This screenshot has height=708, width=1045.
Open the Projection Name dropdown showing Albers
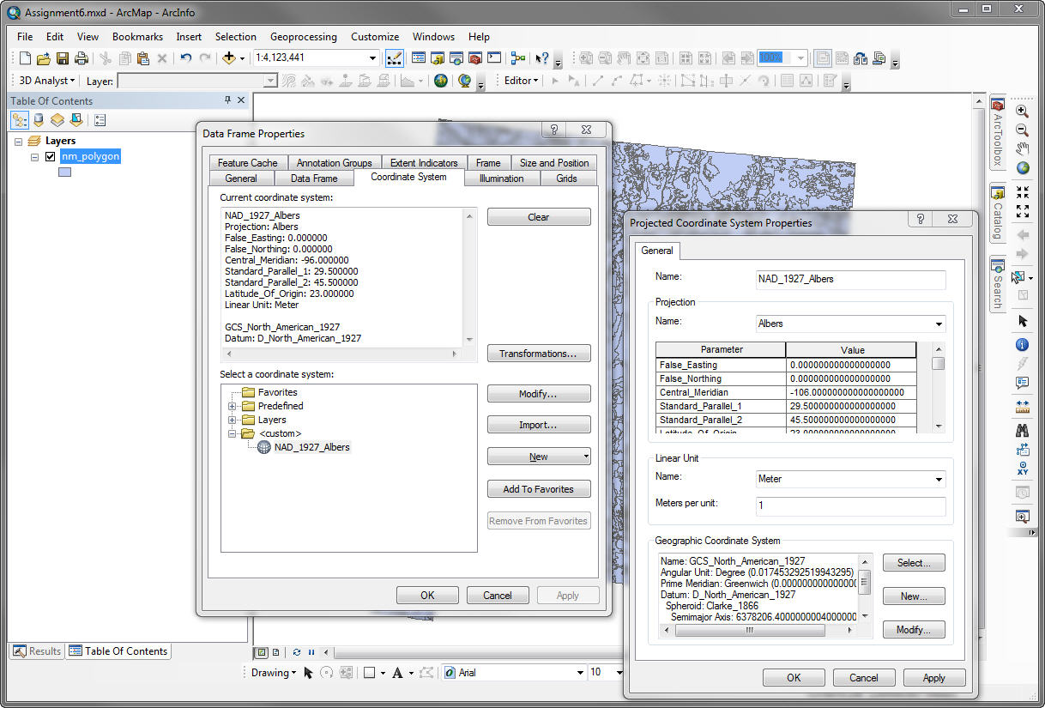pyautogui.click(x=850, y=324)
